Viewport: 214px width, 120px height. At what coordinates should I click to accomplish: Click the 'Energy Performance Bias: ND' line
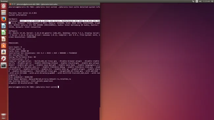click(22, 57)
